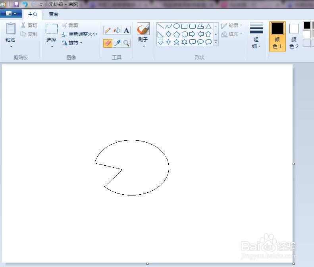Viewport: 314px width, 267px height.
Task: Click the 裁剪 crop button
Action: (70, 25)
